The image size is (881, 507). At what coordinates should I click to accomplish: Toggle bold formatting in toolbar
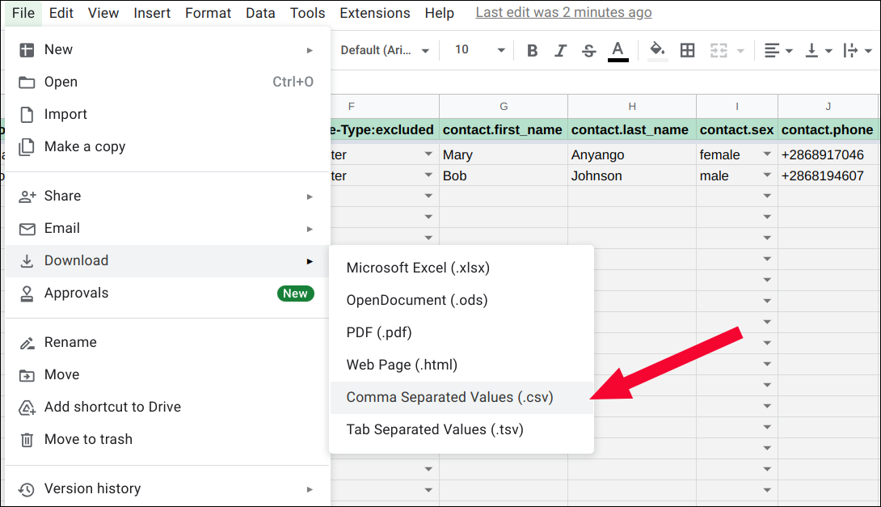point(532,51)
